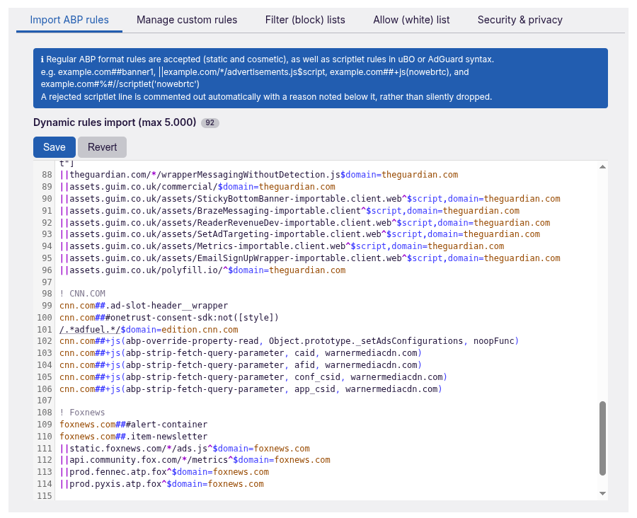Click the static.foxnews.com ads.js rule
Image resolution: width=637 pixels, height=518 pixels.
(x=185, y=449)
